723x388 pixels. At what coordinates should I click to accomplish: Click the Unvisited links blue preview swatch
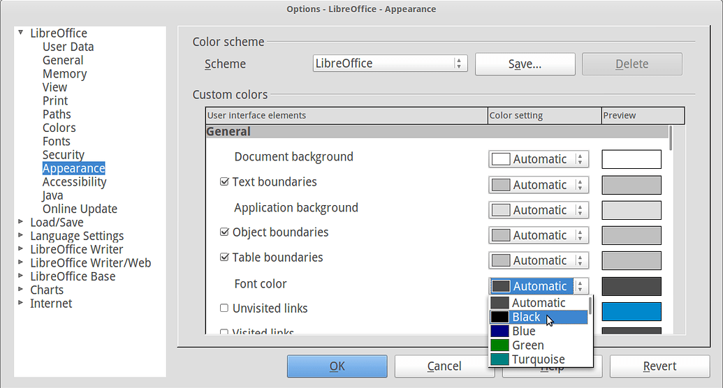(631, 311)
